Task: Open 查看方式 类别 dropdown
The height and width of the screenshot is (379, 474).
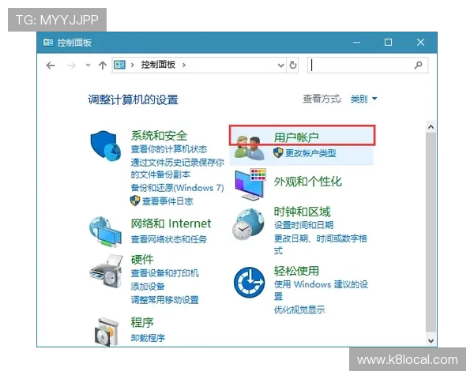Action: point(363,99)
